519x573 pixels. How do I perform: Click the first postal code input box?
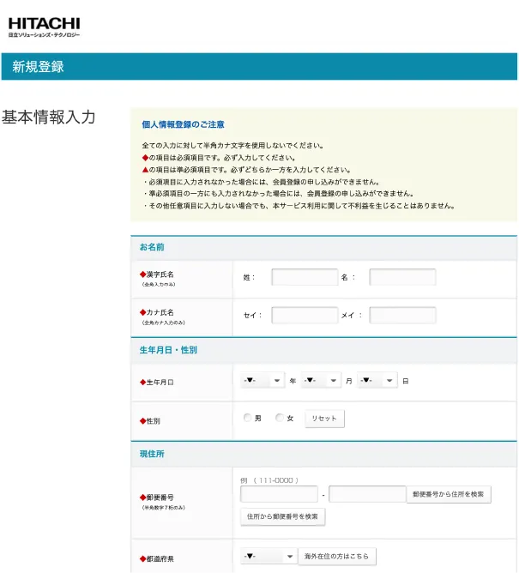(x=279, y=494)
